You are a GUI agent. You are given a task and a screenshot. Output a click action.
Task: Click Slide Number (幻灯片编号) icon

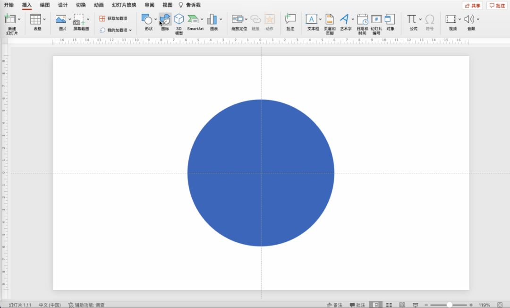(x=376, y=19)
